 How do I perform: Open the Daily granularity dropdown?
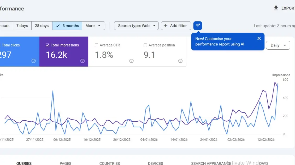[x=278, y=45]
